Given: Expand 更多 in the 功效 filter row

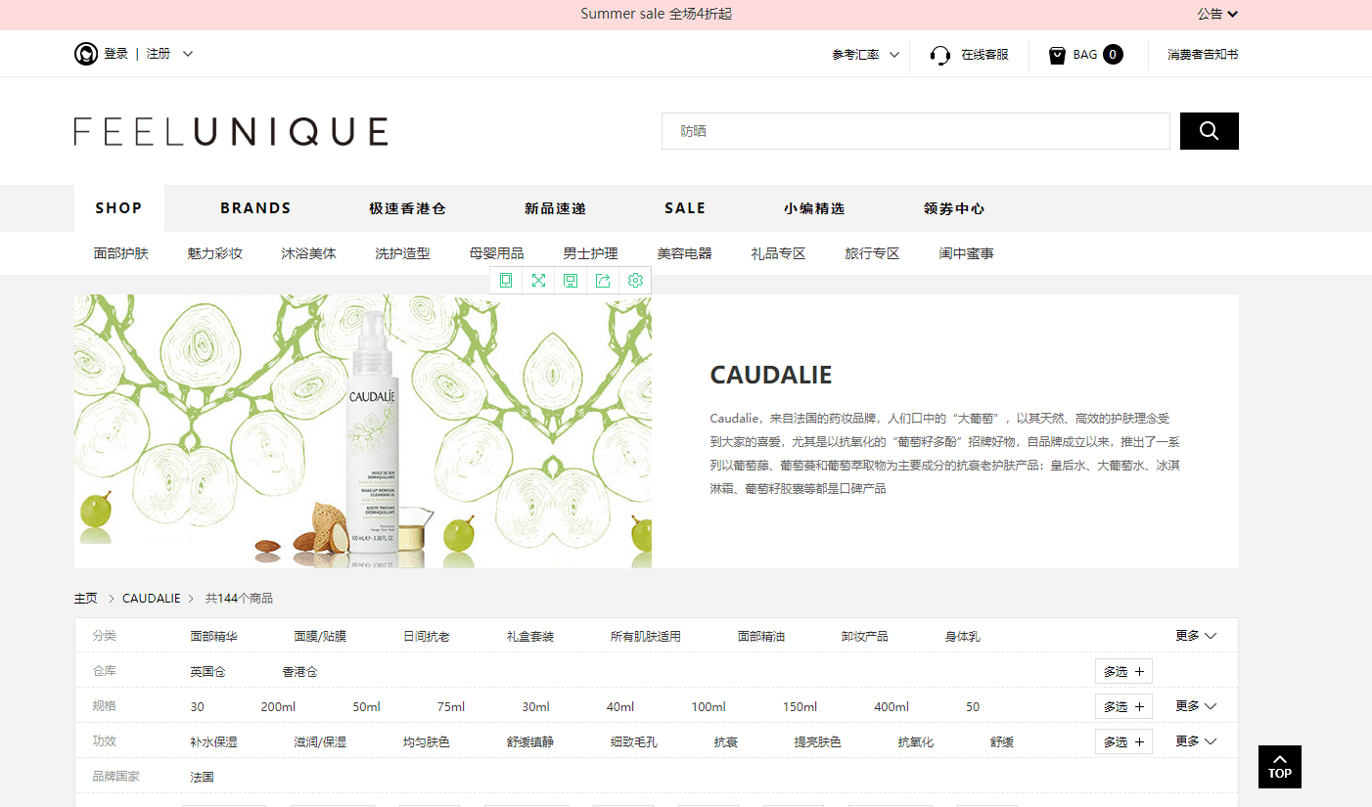Looking at the screenshot, I should [x=1196, y=741].
